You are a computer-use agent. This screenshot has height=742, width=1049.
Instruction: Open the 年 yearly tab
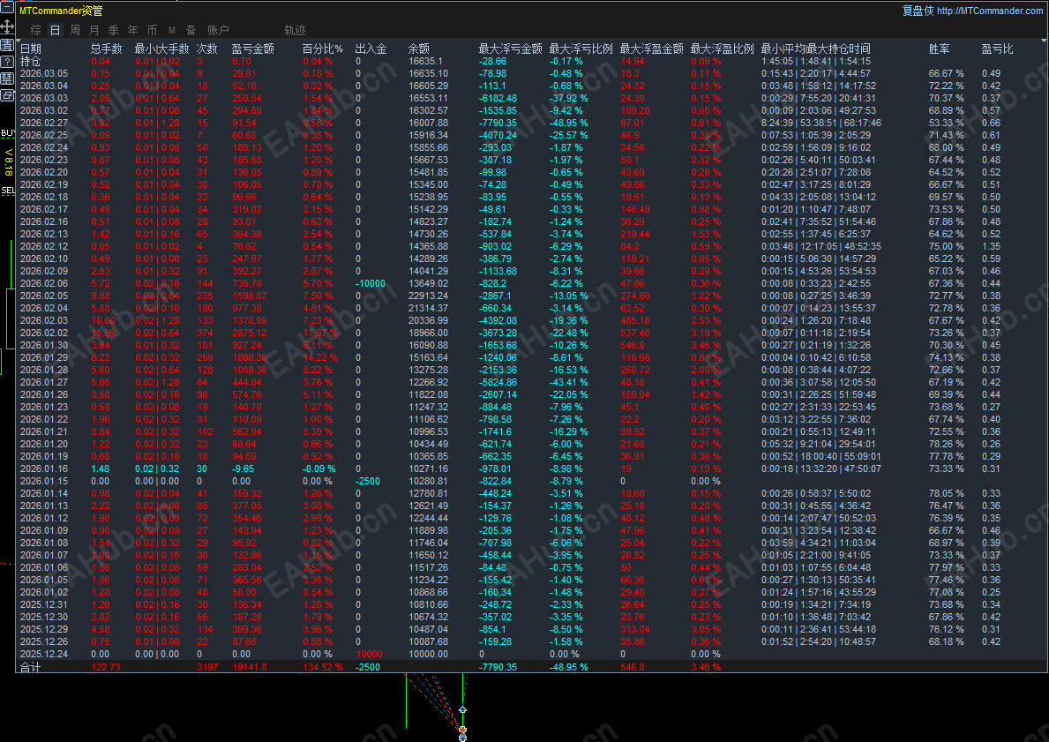pos(132,30)
